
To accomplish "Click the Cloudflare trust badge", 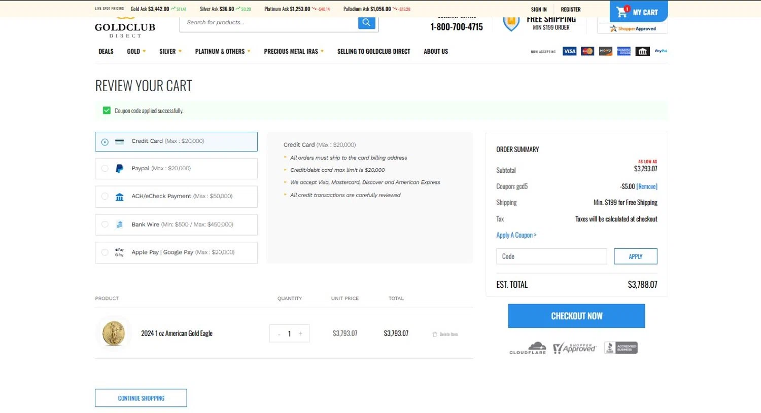I will (x=528, y=348).
